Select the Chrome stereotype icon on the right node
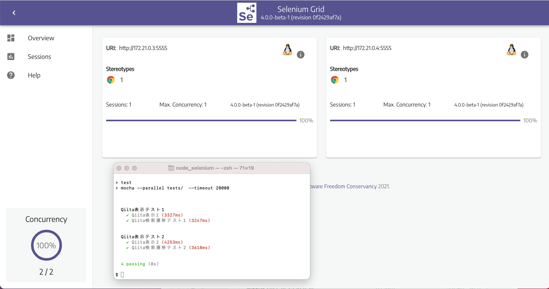Screen dimensions: 549x289 coord(334,80)
